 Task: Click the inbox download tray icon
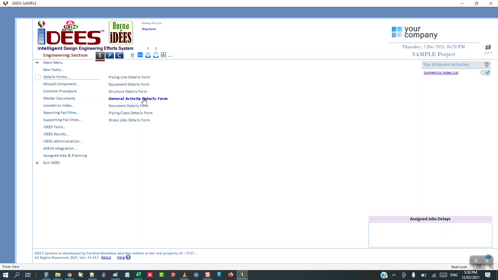point(148,55)
